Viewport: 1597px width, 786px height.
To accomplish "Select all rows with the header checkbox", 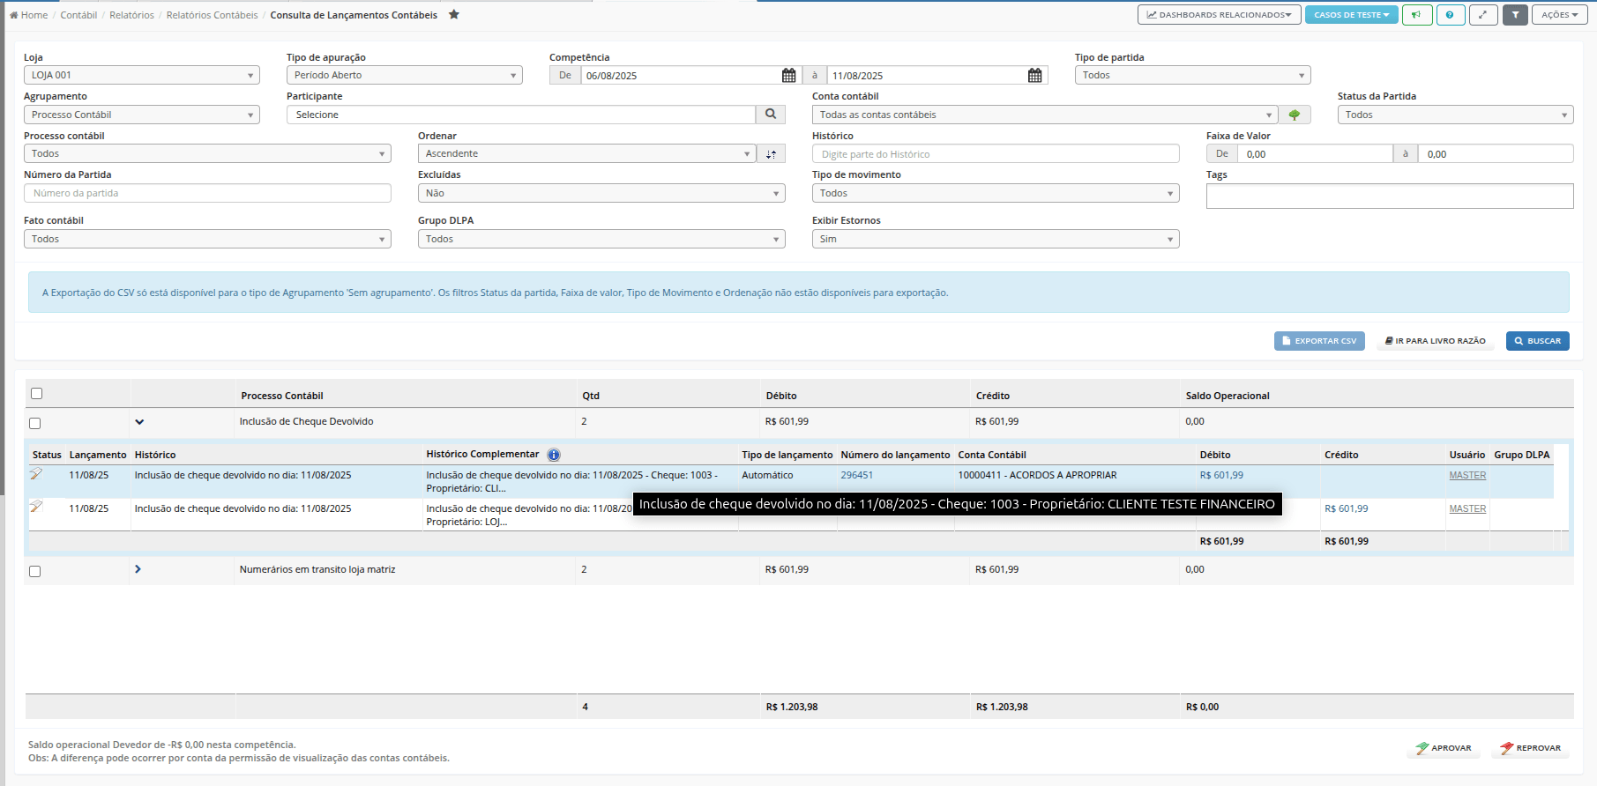I will coord(36,394).
